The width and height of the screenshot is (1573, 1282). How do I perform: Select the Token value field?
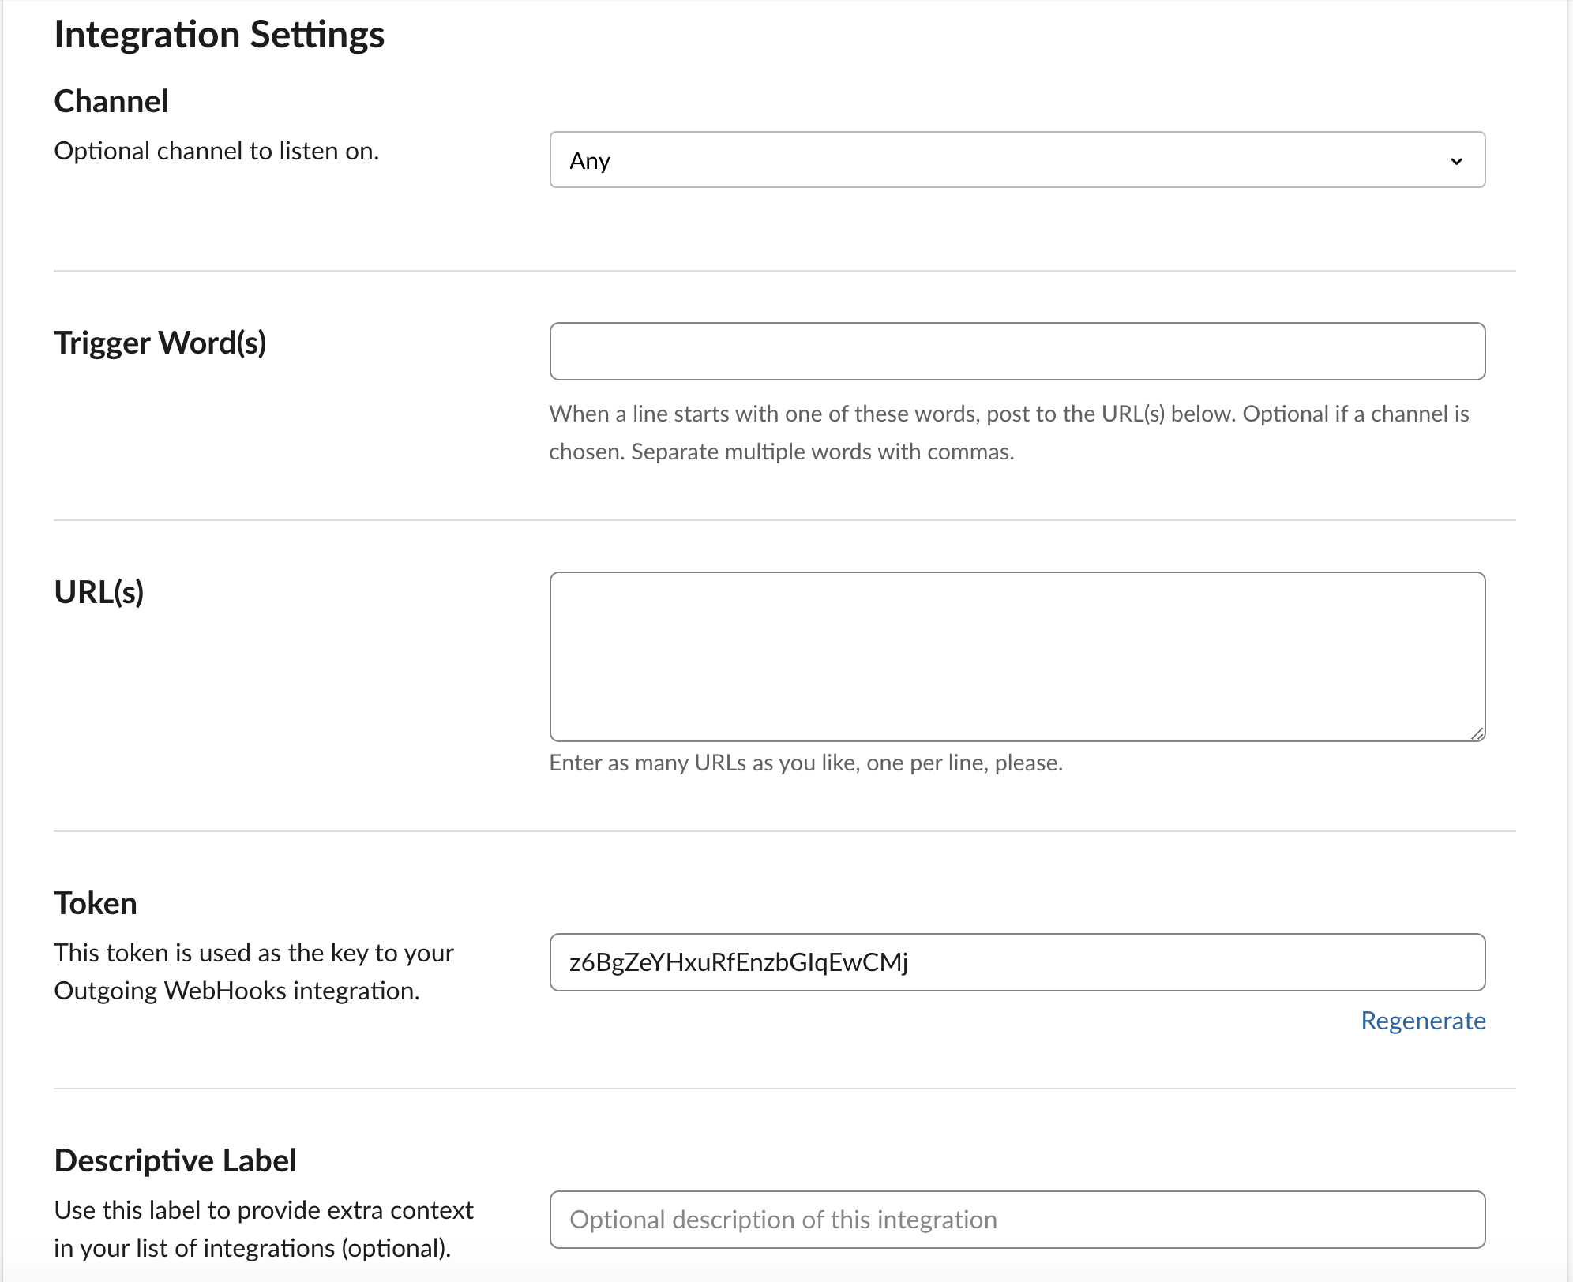(1017, 962)
